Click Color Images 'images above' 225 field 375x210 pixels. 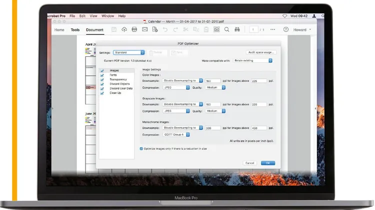tap(259, 81)
